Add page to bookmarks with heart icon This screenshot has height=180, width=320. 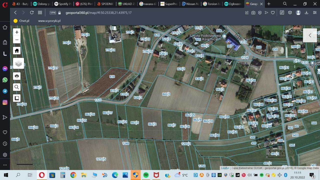click(273, 12)
